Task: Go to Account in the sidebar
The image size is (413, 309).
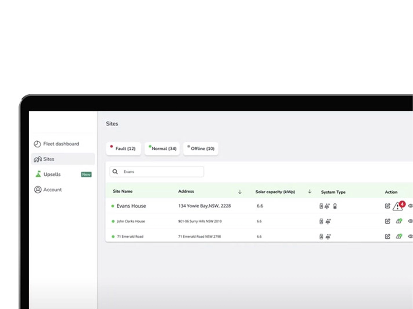Action: [52, 190]
